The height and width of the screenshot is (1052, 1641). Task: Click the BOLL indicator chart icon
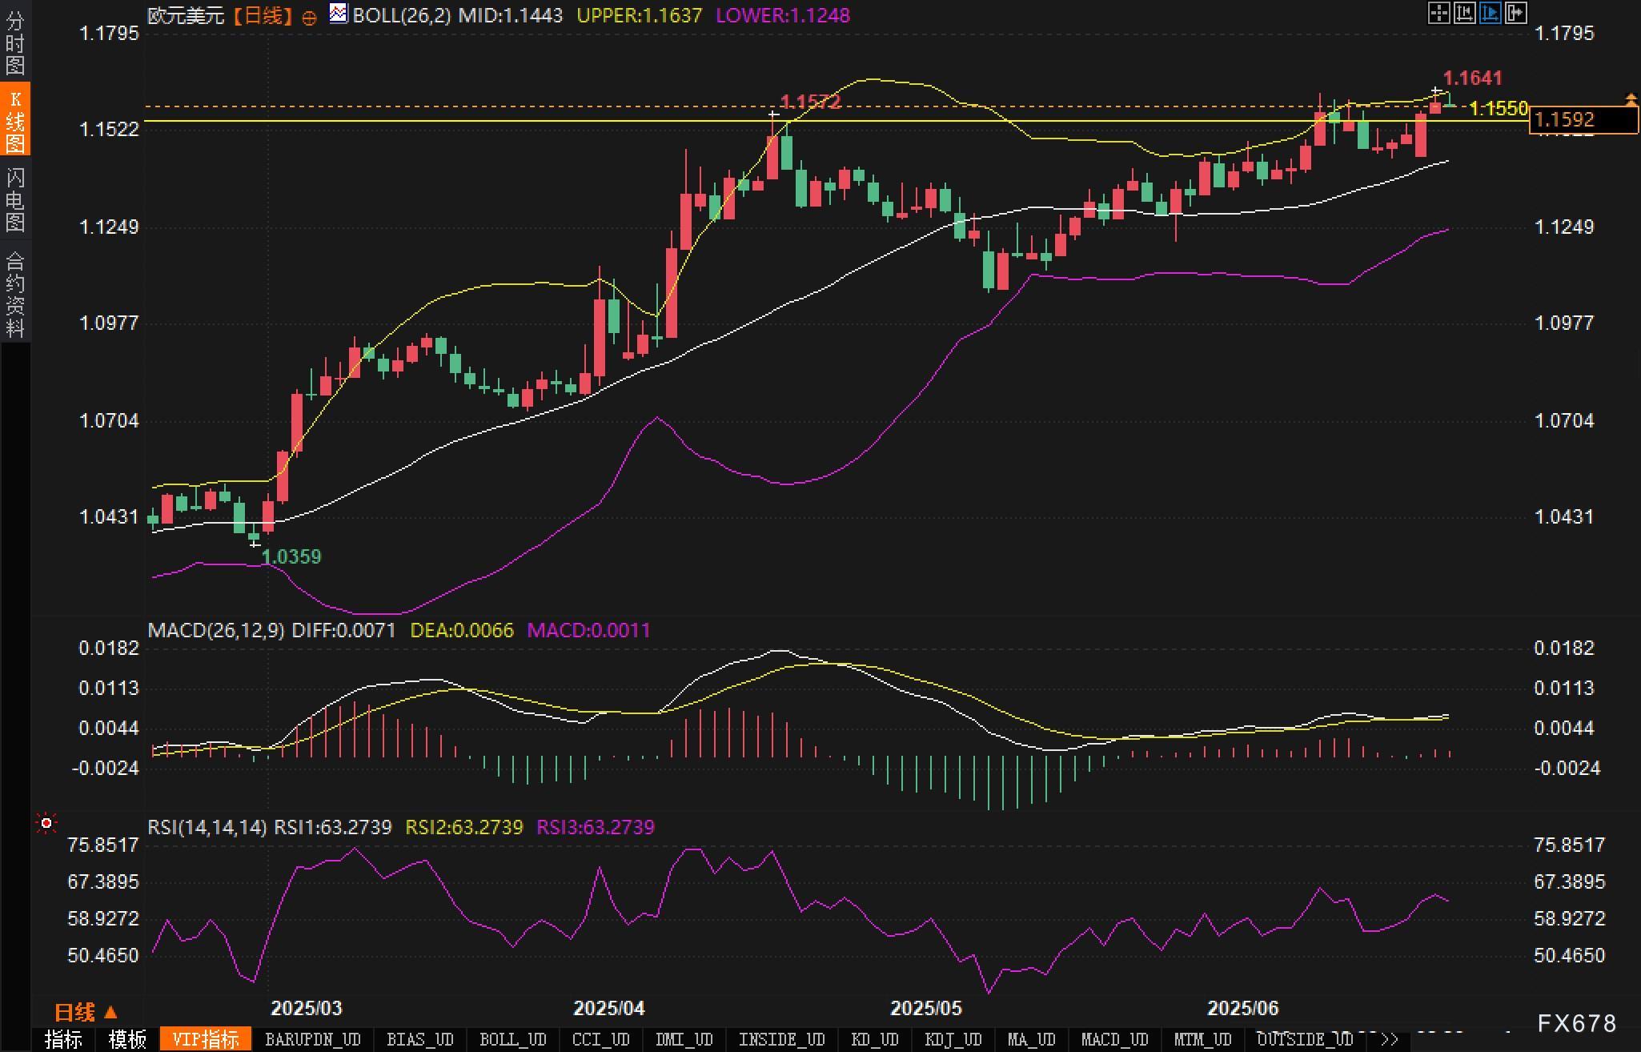pyautogui.click(x=339, y=14)
